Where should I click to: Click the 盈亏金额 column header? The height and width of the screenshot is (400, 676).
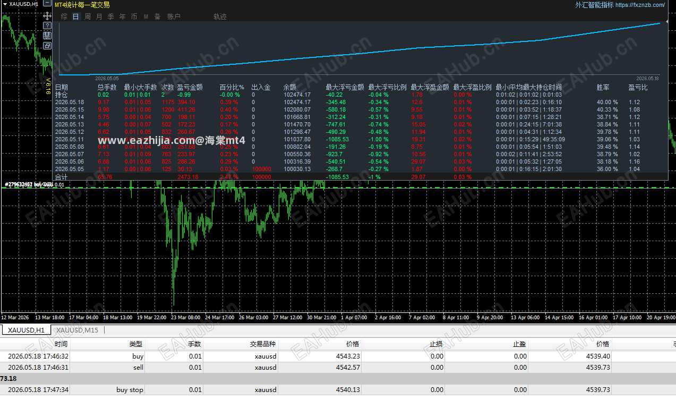click(x=190, y=87)
